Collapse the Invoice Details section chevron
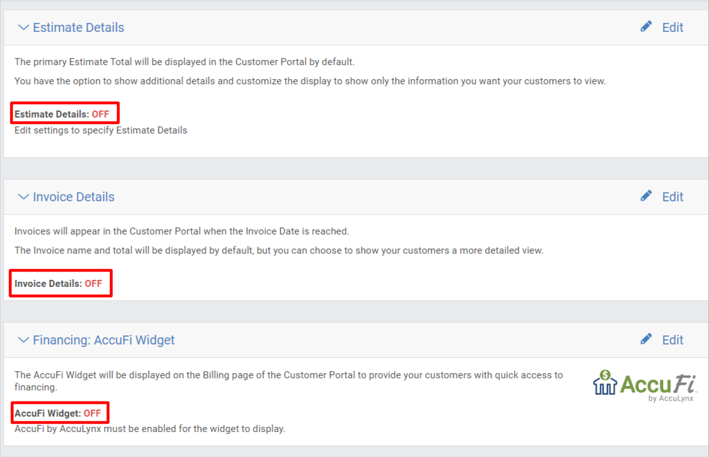The height and width of the screenshot is (457, 709). 23,197
